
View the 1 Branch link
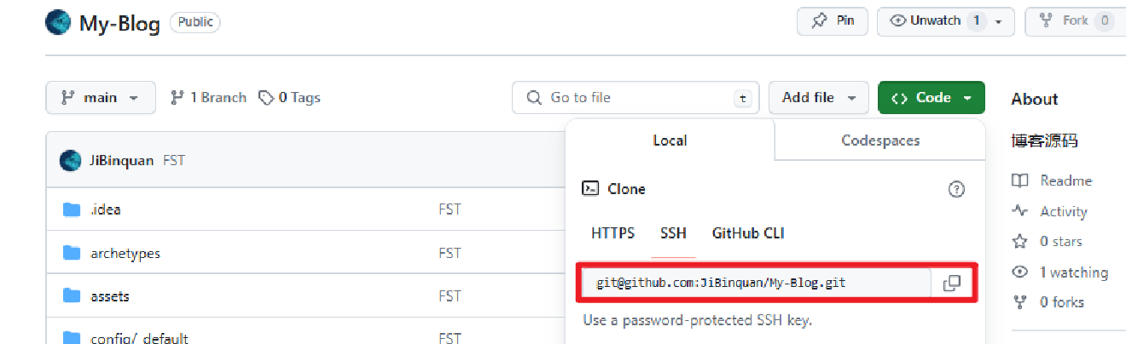(x=209, y=98)
